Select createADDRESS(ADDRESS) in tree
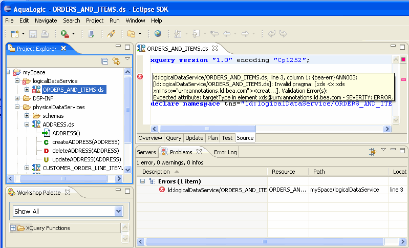Viewport: 409px width, 248px height. tap(86, 142)
